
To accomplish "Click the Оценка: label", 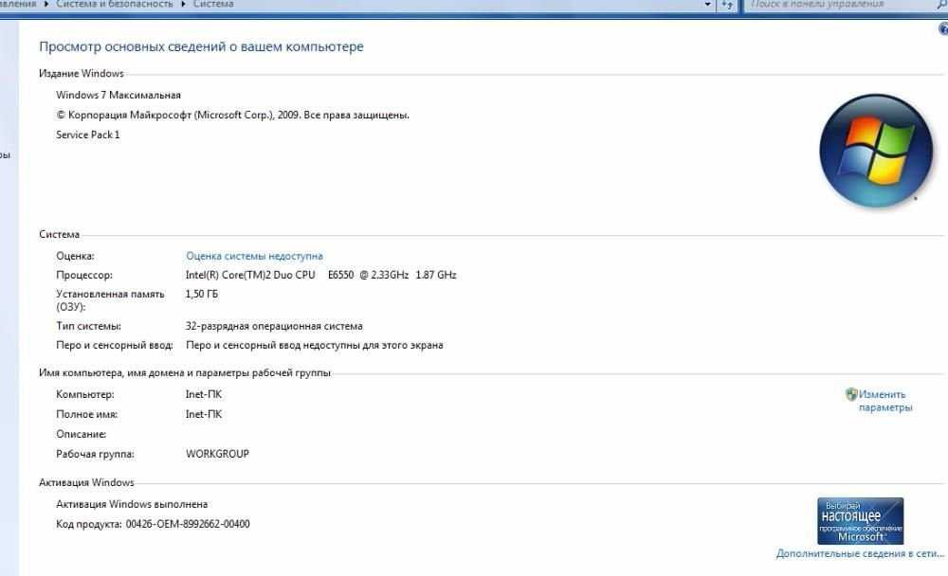I will point(75,256).
